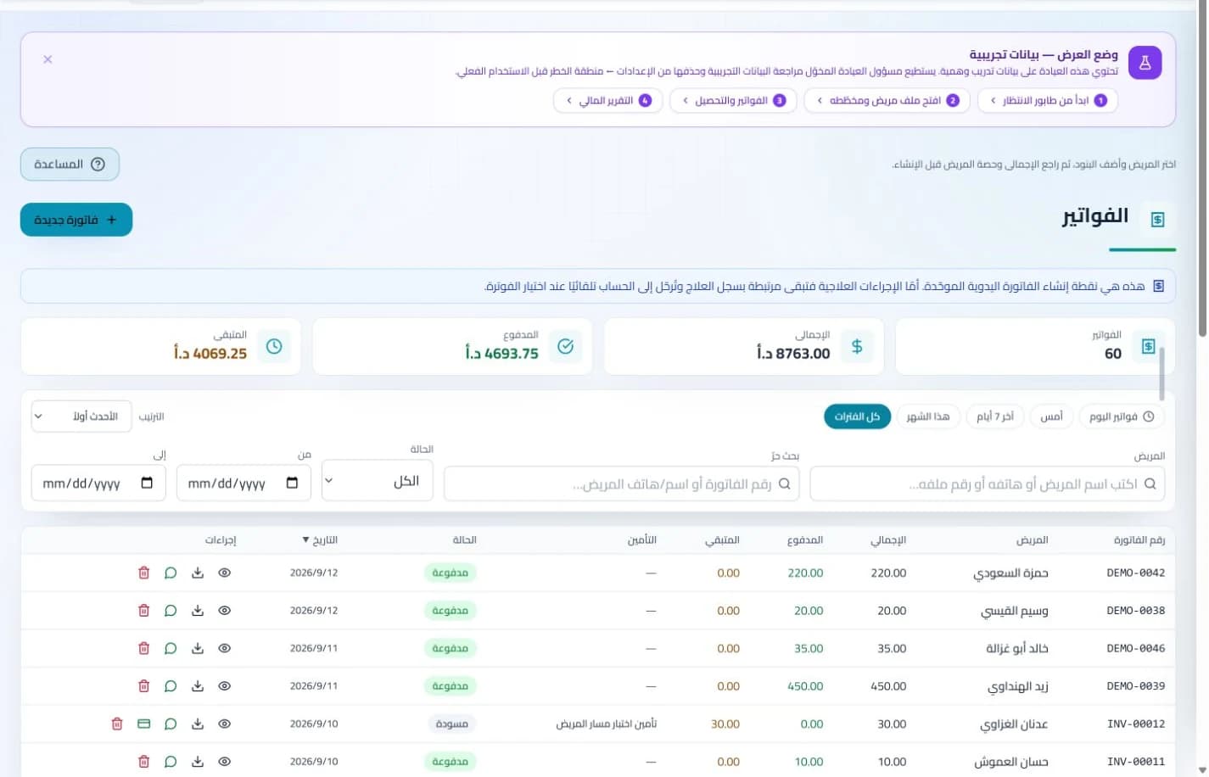Go to step 4 التقرير المالي

pyautogui.click(x=607, y=101)
